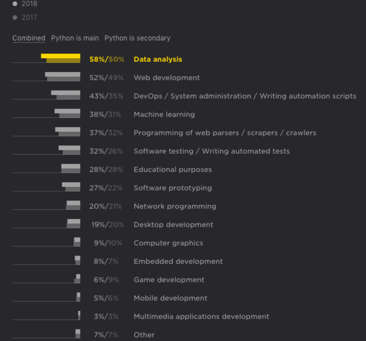Click the 43%/35% percentage value
The image size is (366, 341).
[106, 96]
